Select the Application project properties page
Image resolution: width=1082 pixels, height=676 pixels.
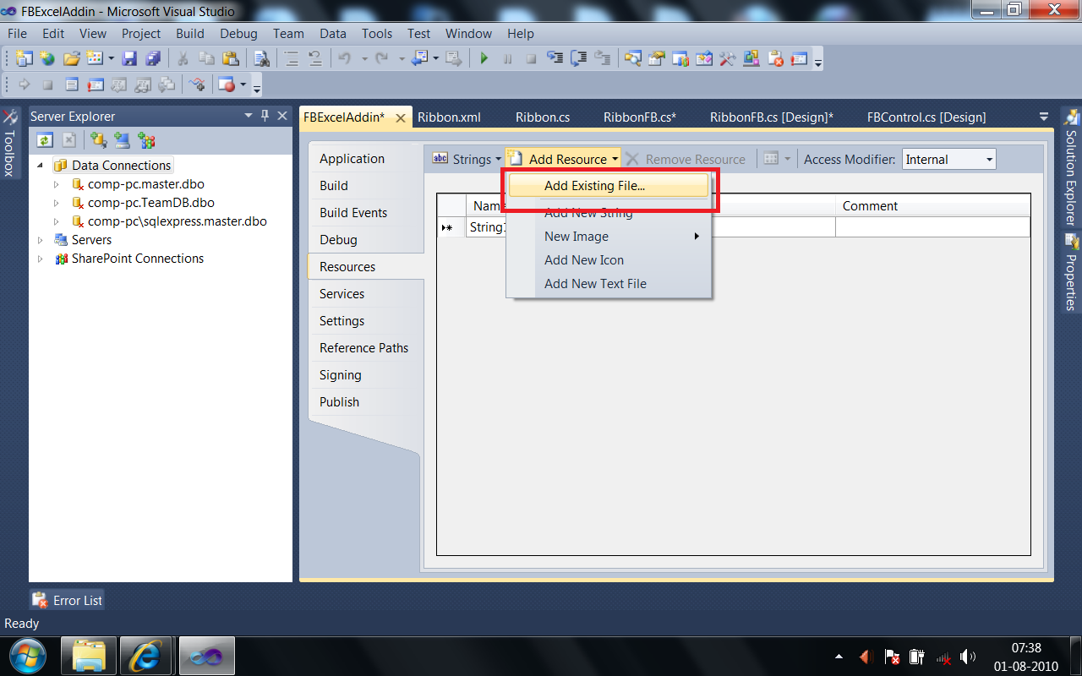(366, 159)
